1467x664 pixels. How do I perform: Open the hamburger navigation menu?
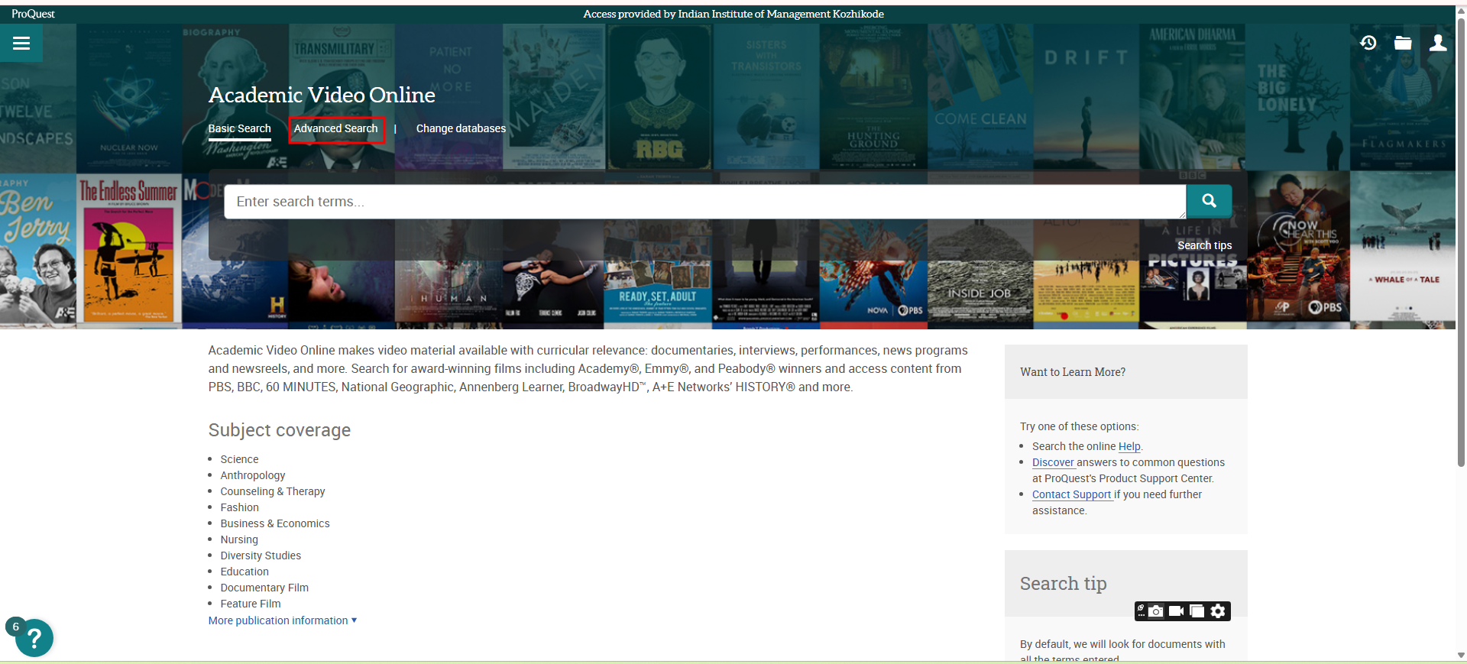(21, 43)
